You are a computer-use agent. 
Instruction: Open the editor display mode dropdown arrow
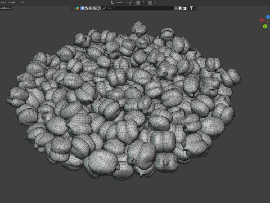(74, 8)
